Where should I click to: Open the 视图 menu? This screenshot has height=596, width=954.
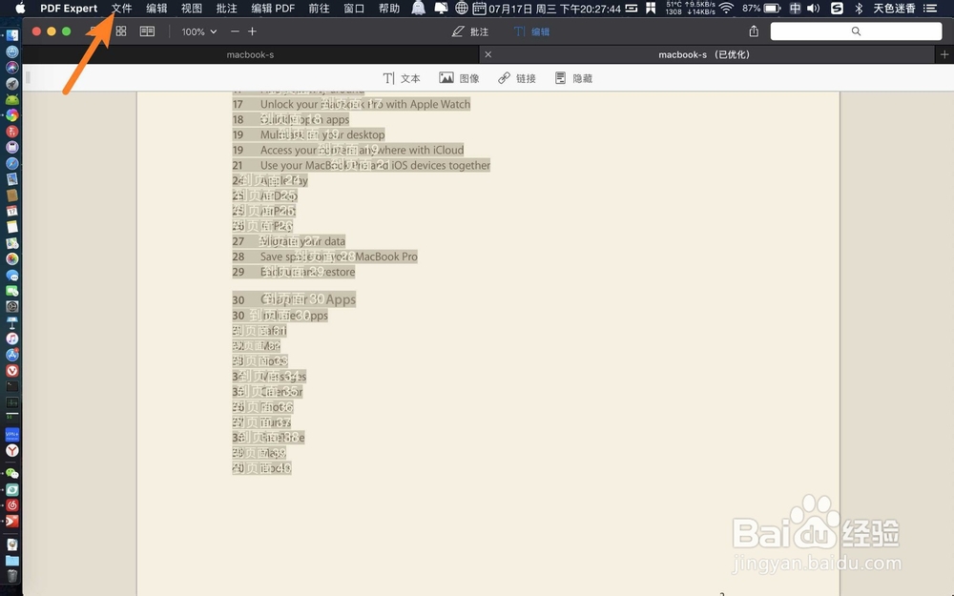[192, 8]
